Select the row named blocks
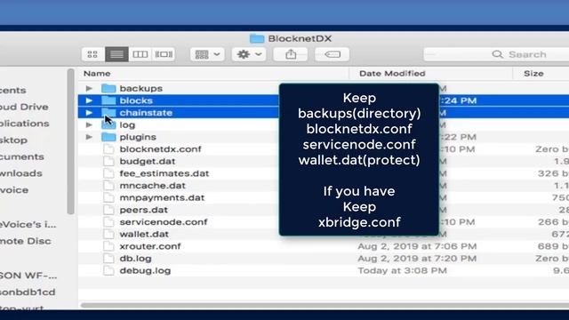Image resolution: width=569 pixels, height=320 pixels. click(x=324, y=100)
